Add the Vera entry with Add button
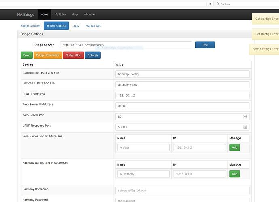Screen dimensions: 279x202 (x=234, y=147)
